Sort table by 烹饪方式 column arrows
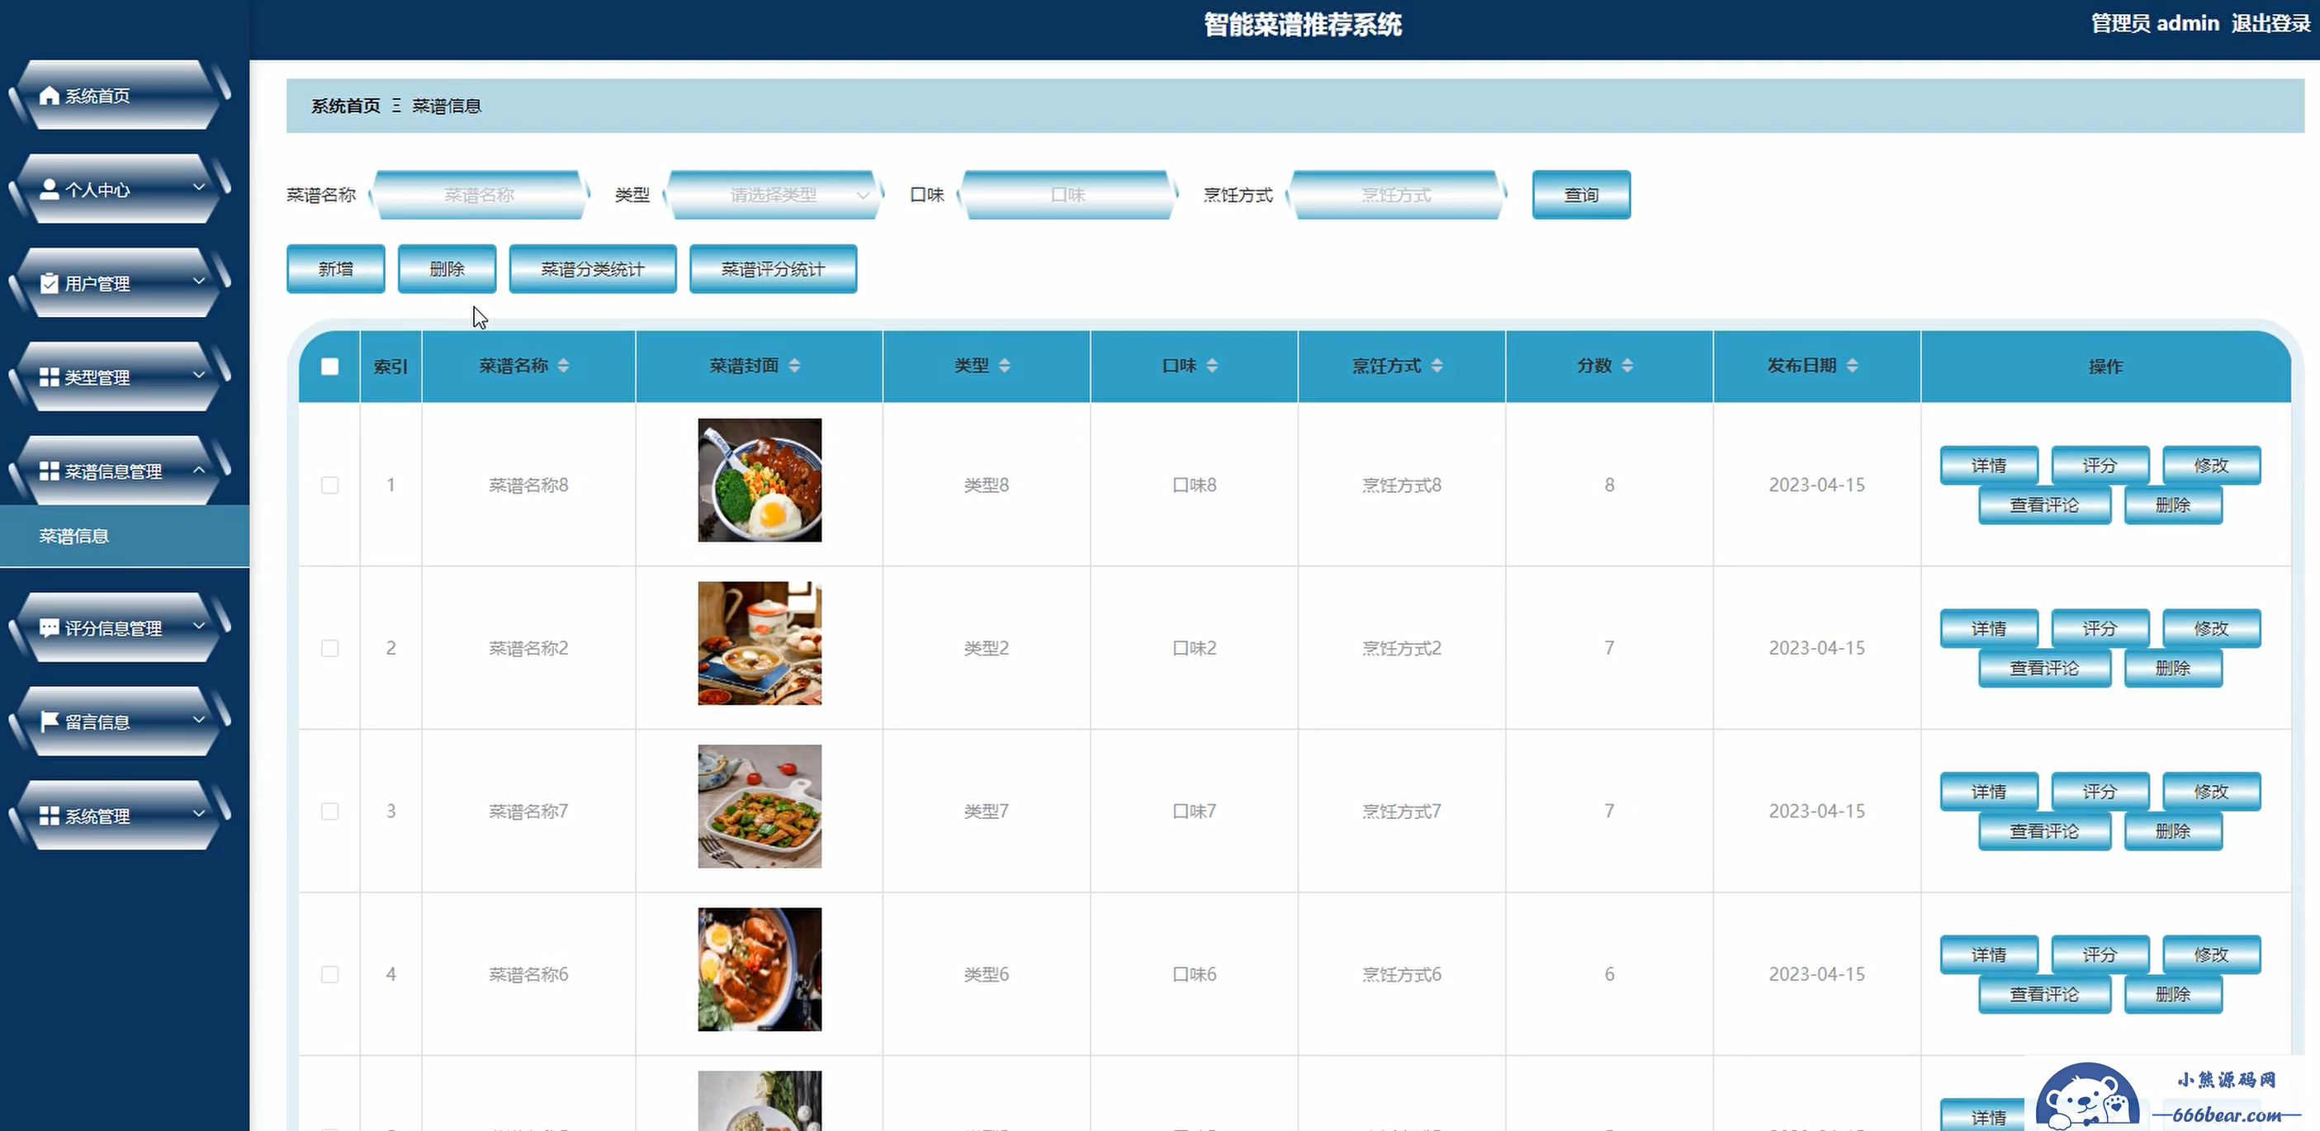 [1437, 366]
